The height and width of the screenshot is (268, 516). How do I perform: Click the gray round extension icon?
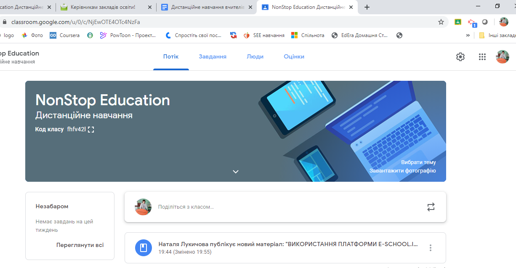(485, 22)
